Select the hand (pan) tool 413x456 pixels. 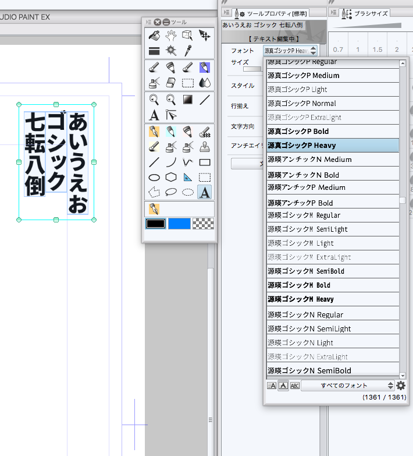click(x=170, y=36)
